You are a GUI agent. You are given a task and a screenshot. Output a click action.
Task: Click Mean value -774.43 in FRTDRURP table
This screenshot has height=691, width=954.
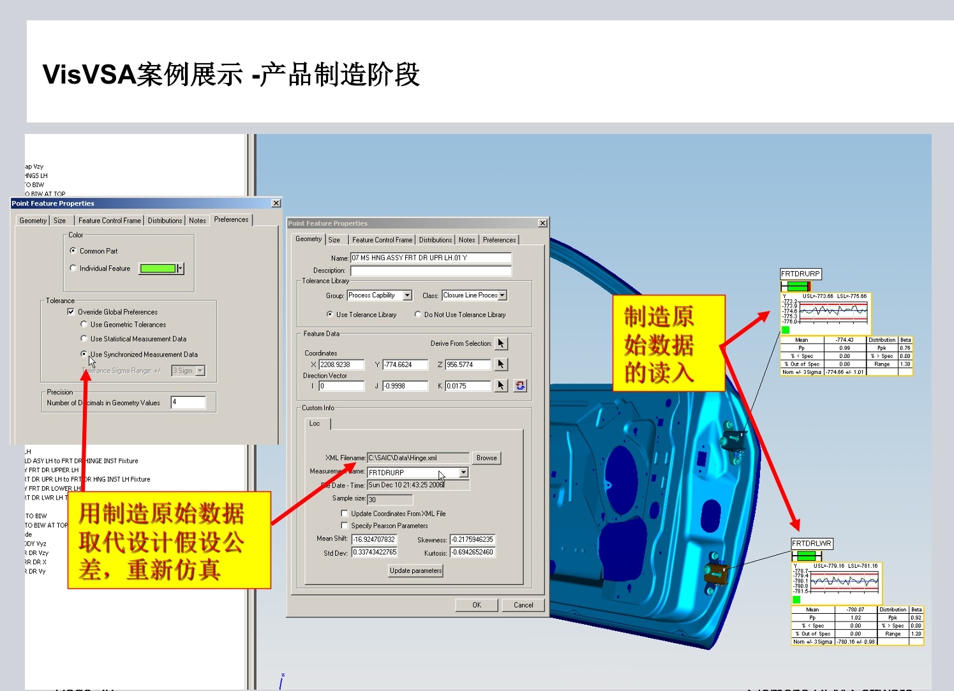coord(844,340)
